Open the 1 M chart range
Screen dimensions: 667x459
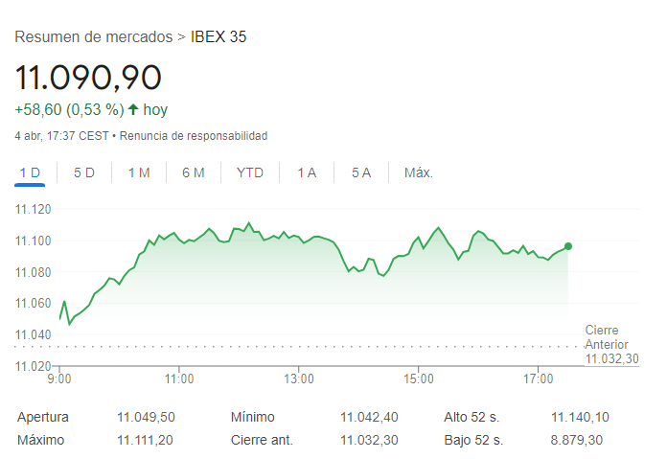139,172
